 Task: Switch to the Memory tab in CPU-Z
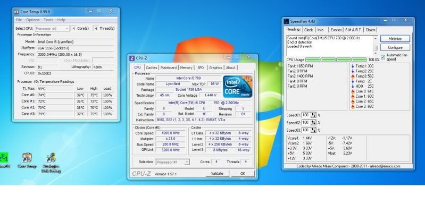click(x=186, y=67)
